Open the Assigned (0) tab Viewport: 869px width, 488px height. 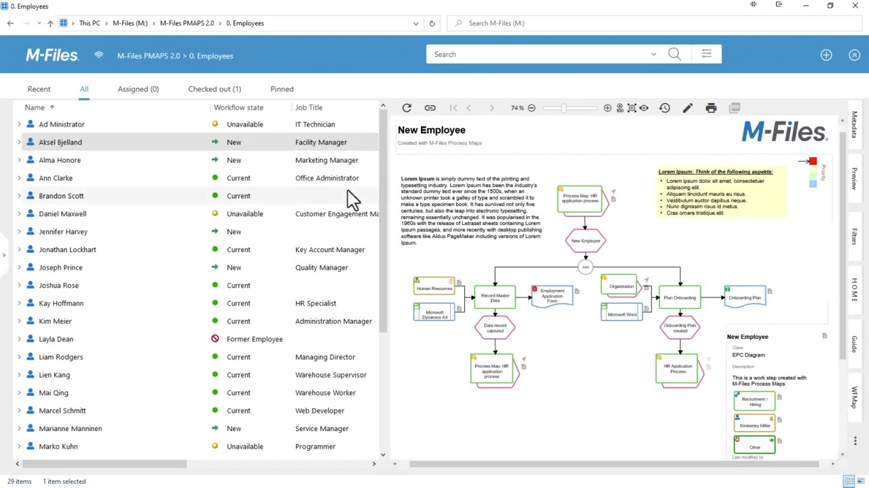pyautogui.click(x=138, y=89)
